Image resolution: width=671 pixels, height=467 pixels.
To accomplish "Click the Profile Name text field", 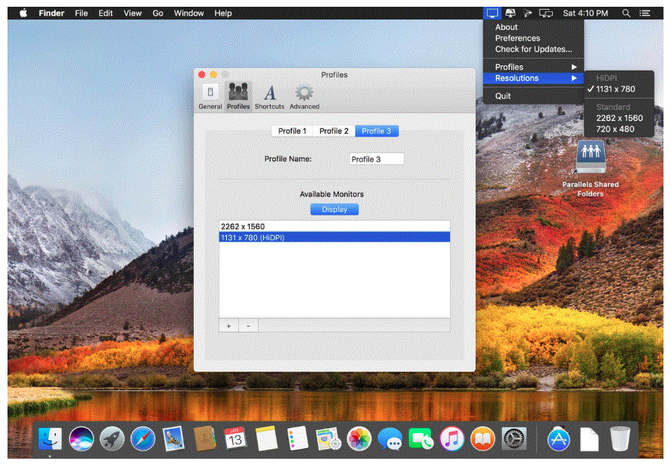I will 376,159.
